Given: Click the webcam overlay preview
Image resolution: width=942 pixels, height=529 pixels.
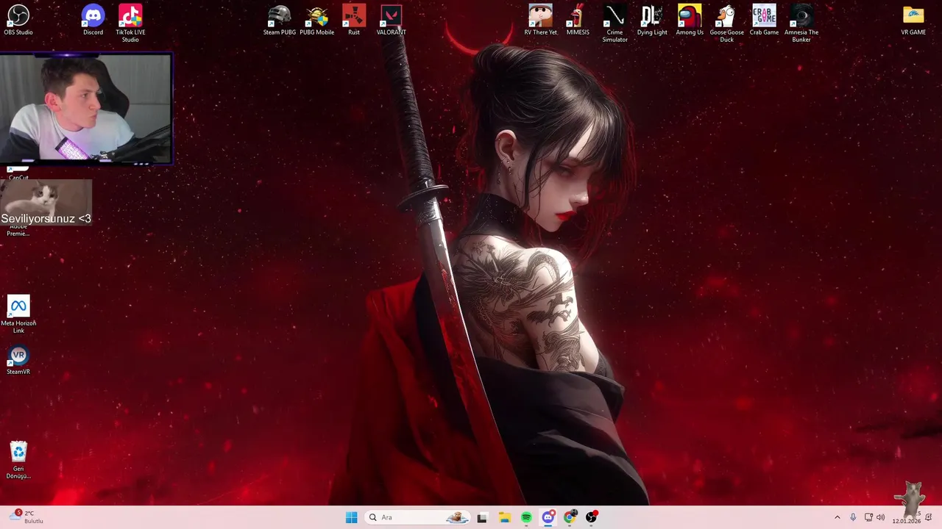Looking at the screenshot, I should click(x=86, y=108).
